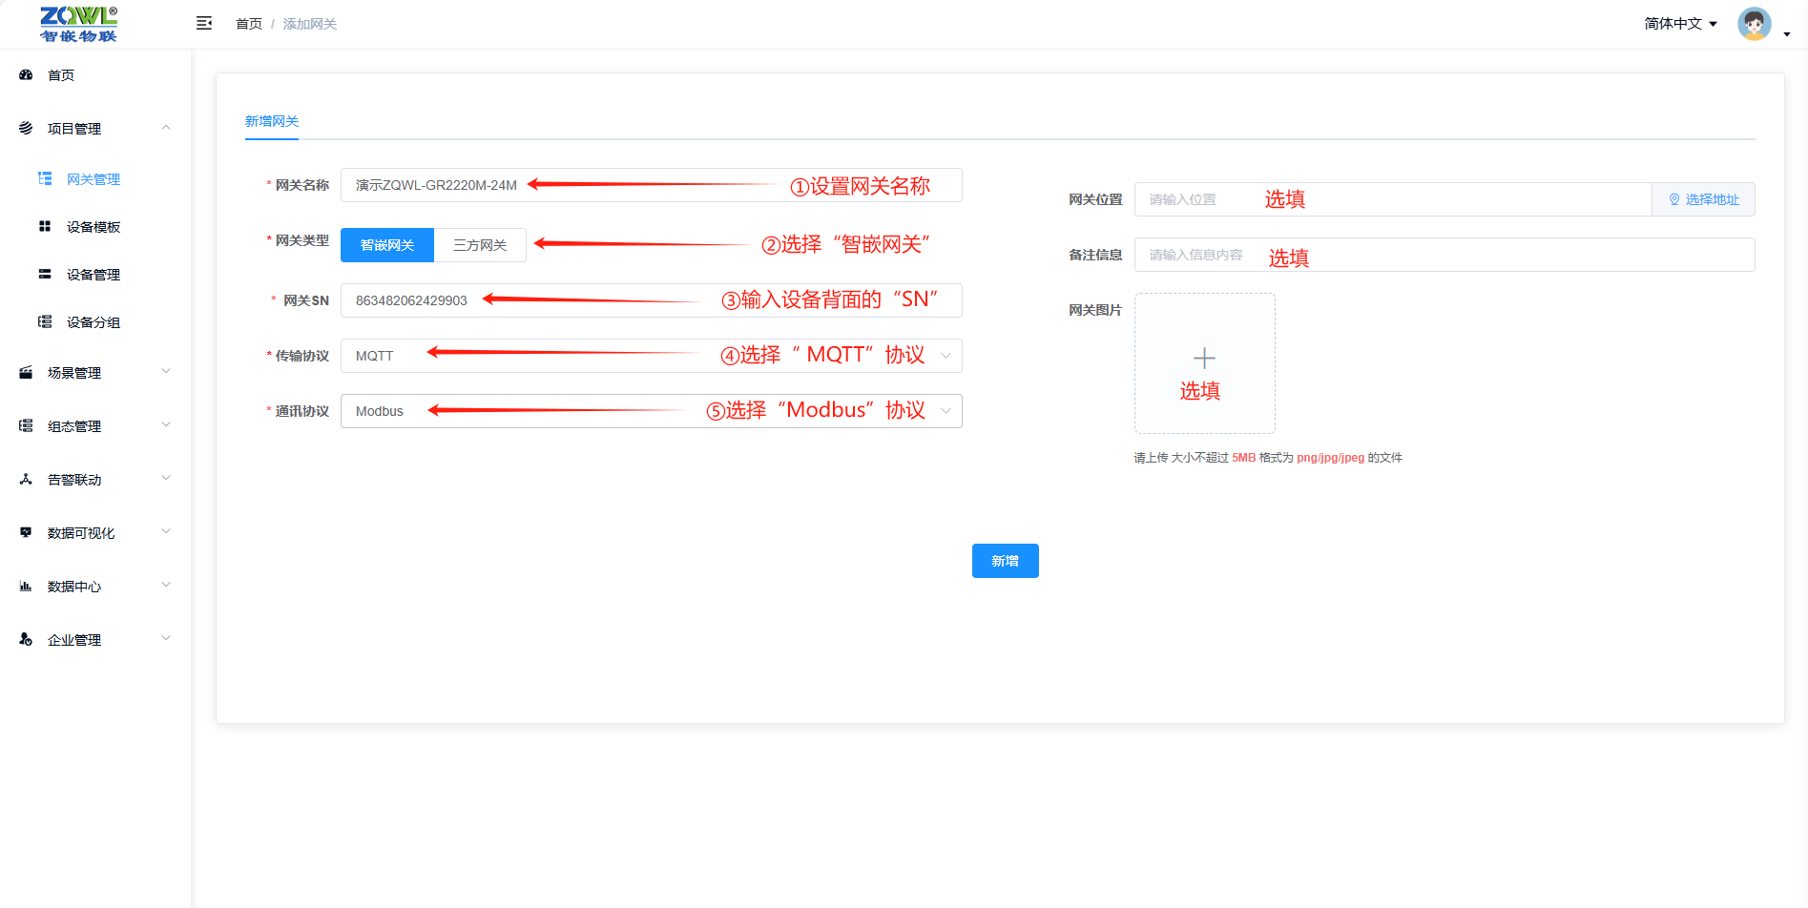The image size is (1808, 908).
Task: Expand the 数据中心 menu chevron
Action: [166, 585]
